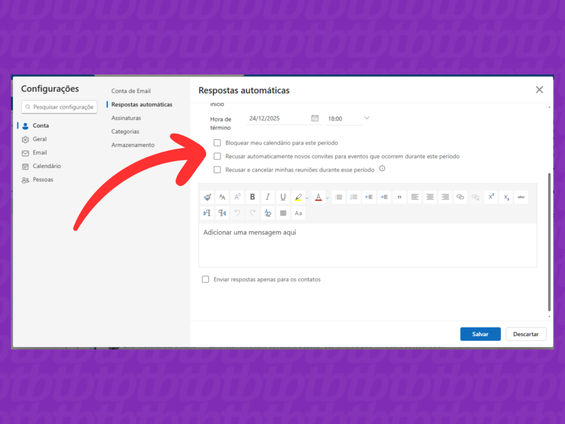Screen dimensions: 565x424
Task: Enable 'Recusar automaticamente novos convites' checkbox
Action: pos(217,156)
